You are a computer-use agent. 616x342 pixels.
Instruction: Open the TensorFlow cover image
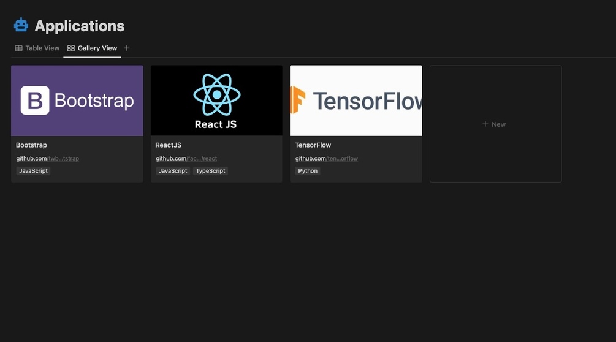point(356,101)
